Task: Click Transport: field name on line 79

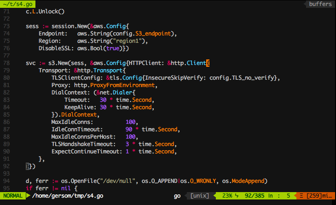Action: coord(54,70)
